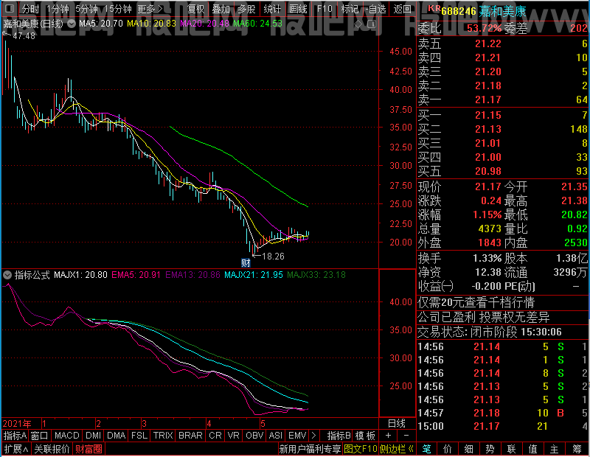The width and height of the screenshot is (590, 457).
Task: Show more indicators with the > arrow
Action: pos(314,436)
